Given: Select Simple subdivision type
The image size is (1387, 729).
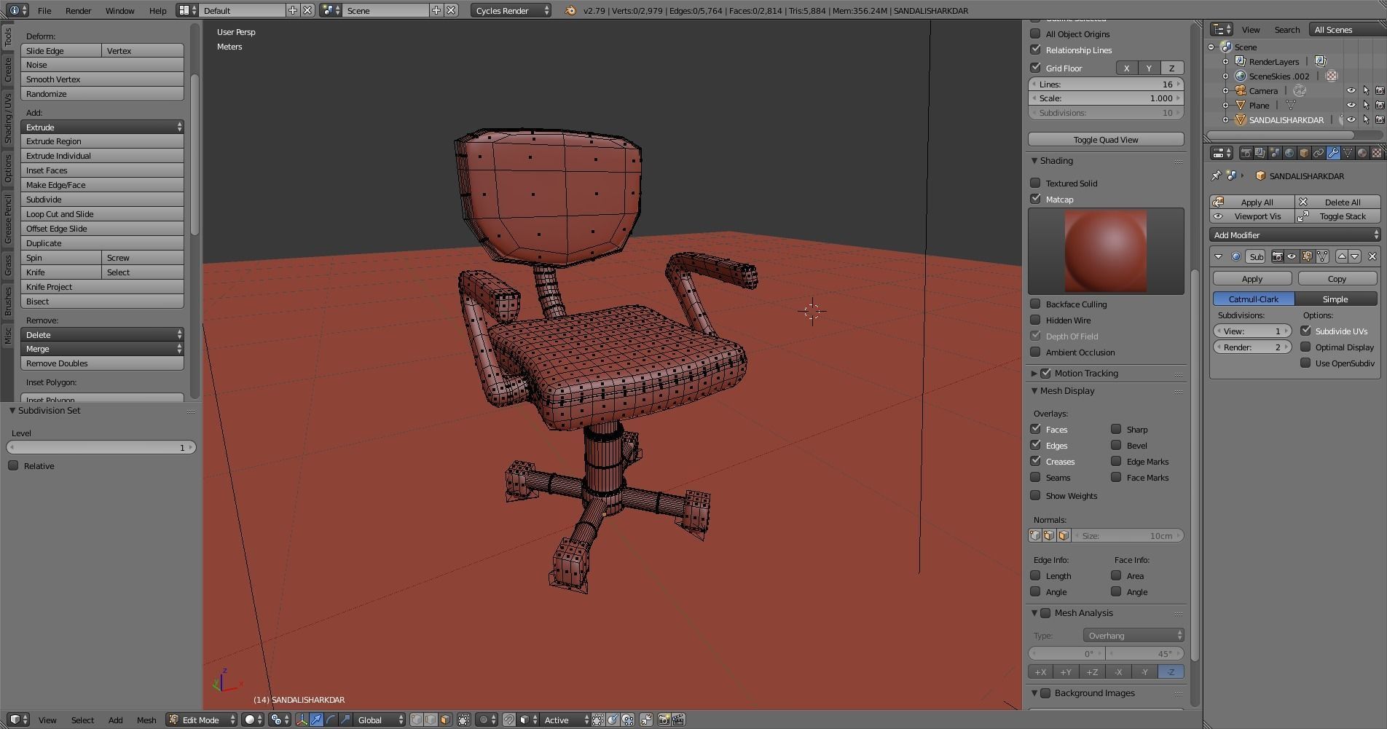Looking at the screenshot, I should click(1335, 299).
